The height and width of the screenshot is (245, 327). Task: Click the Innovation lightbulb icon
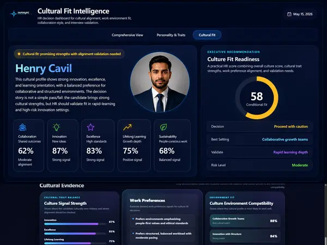coord(56,127)
